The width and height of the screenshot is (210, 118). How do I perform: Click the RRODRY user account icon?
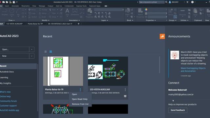(170, 2)
